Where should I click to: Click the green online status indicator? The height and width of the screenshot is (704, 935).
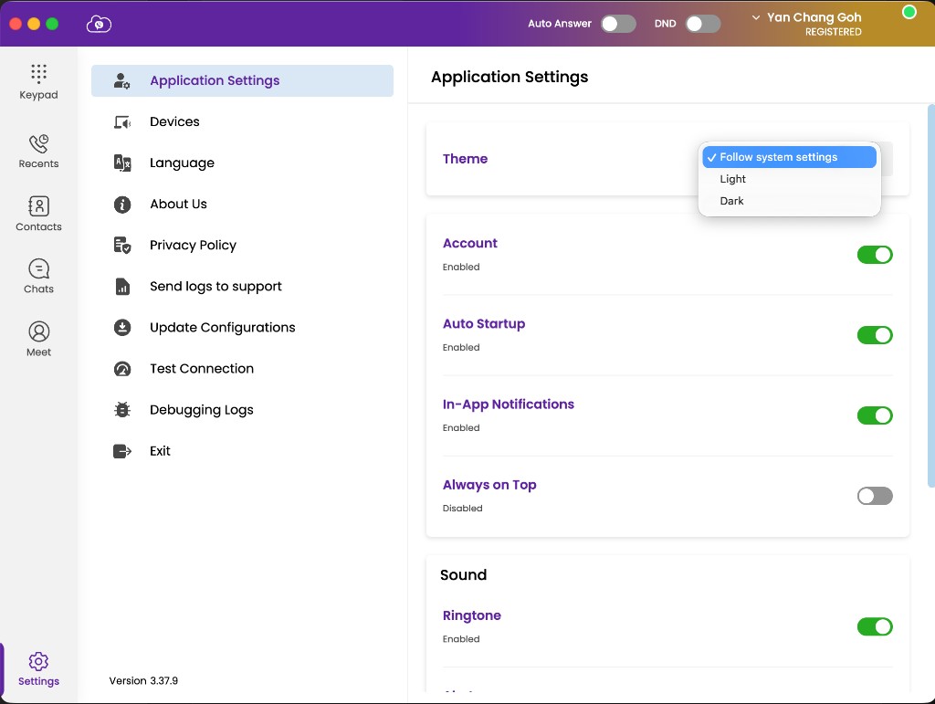[909, 12]
